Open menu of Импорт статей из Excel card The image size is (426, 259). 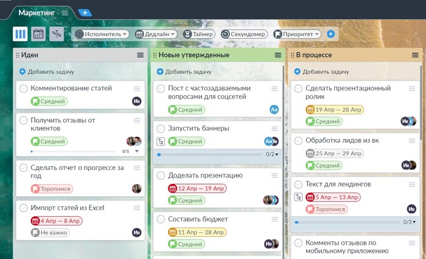point(137,208)
